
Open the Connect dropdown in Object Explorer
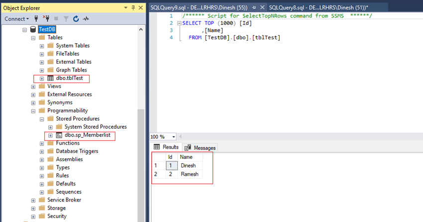coord(16,19)
